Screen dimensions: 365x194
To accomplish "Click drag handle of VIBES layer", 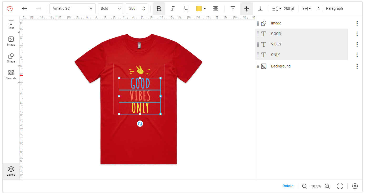I will tap(258, 44).
